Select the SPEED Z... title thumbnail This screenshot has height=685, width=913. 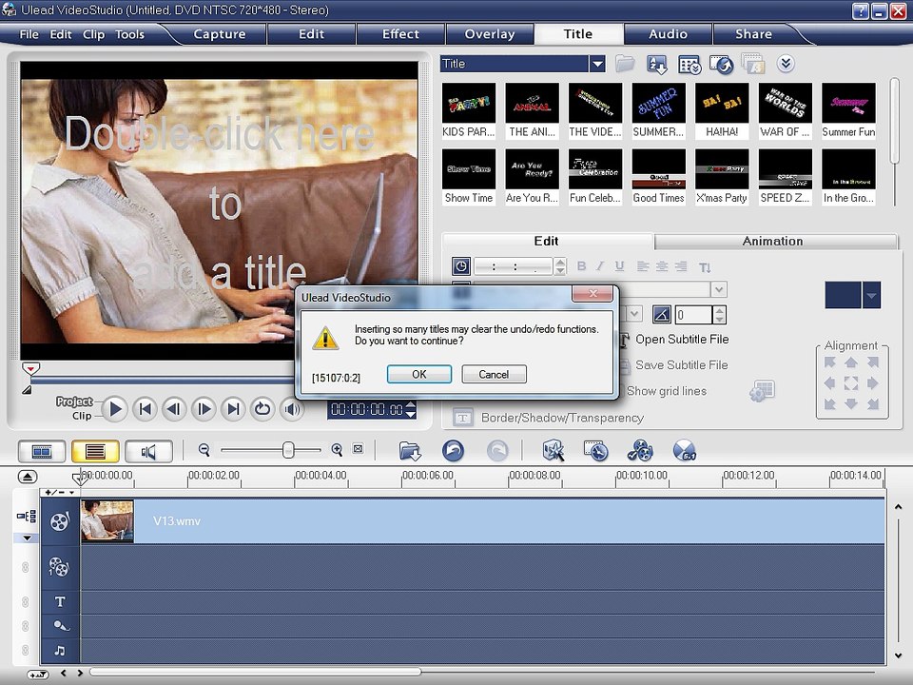pyautogui.click(x=785, y=177)
